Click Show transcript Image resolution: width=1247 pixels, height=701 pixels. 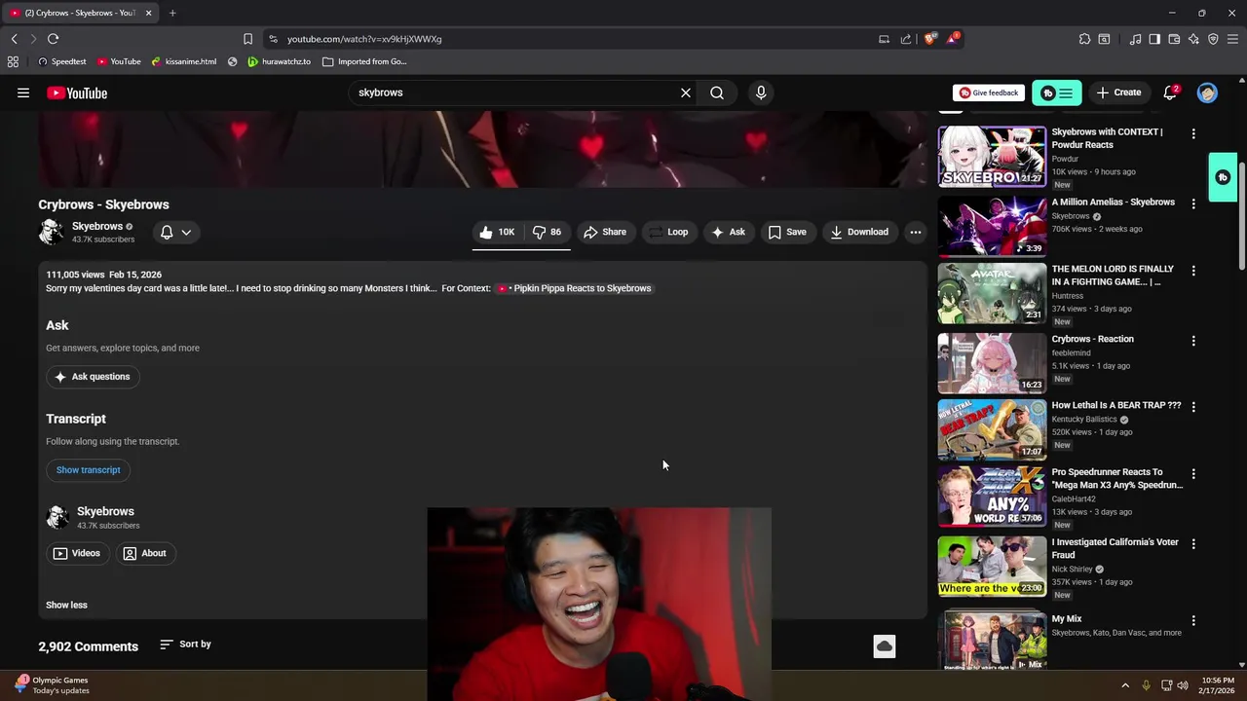coord(88,470)
